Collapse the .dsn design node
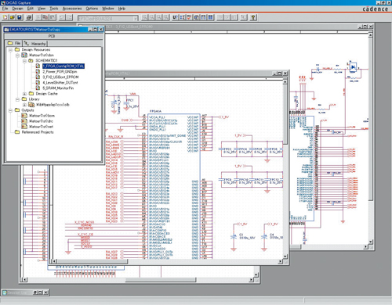 (x=17, y=55)
